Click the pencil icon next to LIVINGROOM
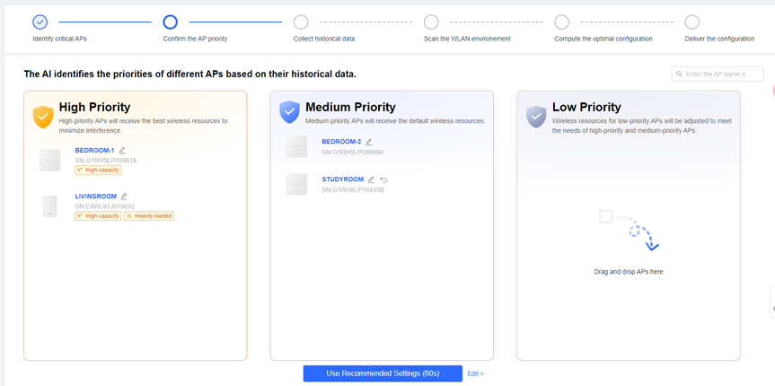The height and width of the screenshot is (386, 775). (x=125, y=197)
